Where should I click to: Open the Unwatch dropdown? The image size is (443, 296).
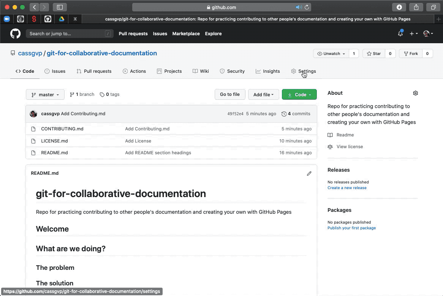331,54
